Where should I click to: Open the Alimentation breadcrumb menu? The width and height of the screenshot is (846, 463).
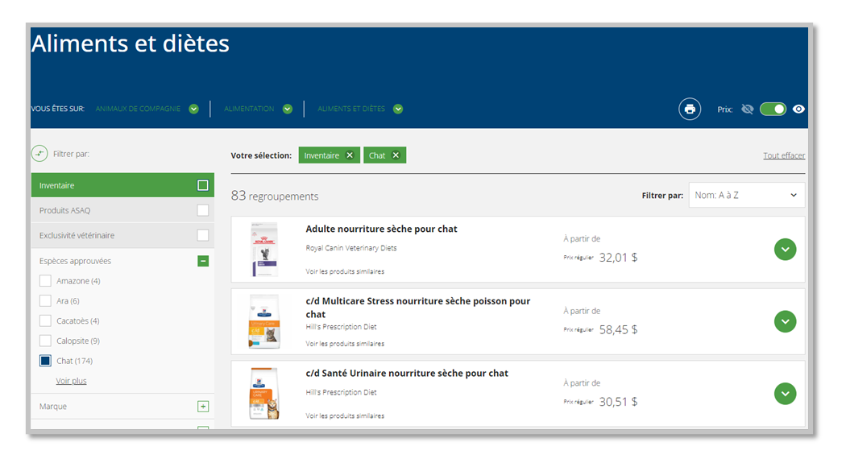(288, 109)
